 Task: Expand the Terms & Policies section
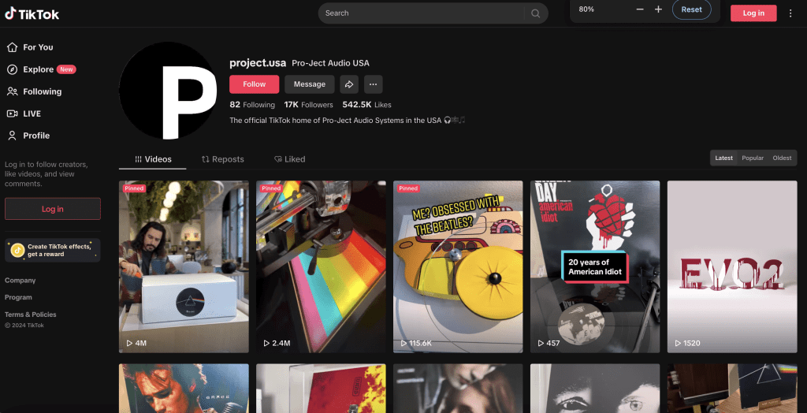pos(31,314)
